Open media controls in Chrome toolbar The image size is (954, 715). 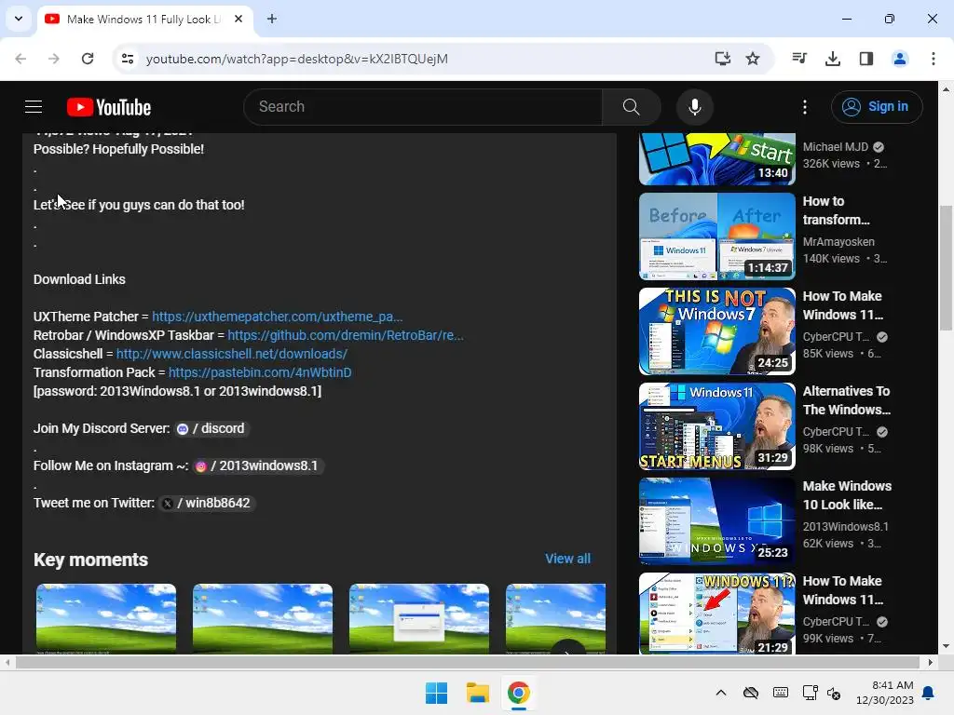click(x=798, y=59)
